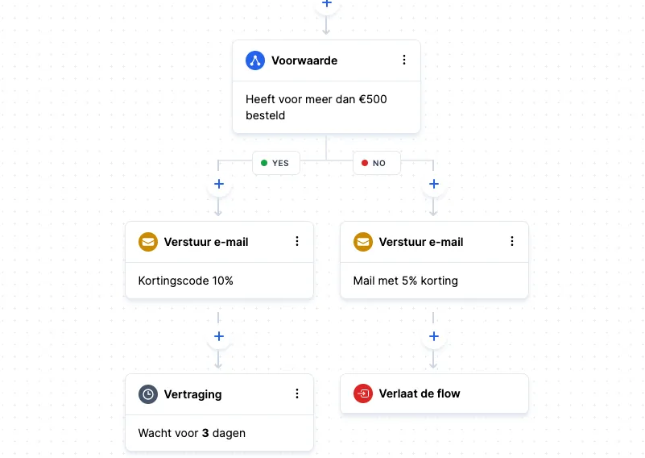The image size is (645, 458).
Task: Open condition text Heeft voor meer dan €500 besteld
Action: tap(316, 107)
